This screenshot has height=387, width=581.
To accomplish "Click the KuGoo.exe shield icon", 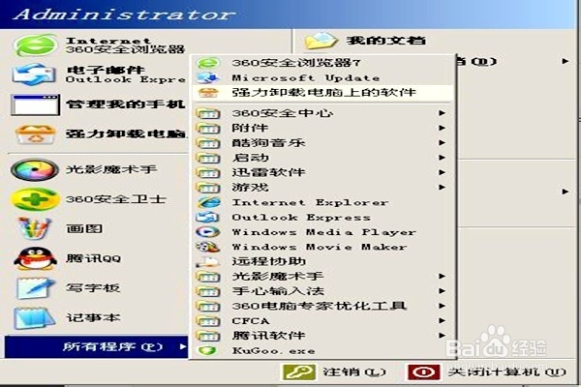I will click(x=207, y=350).
